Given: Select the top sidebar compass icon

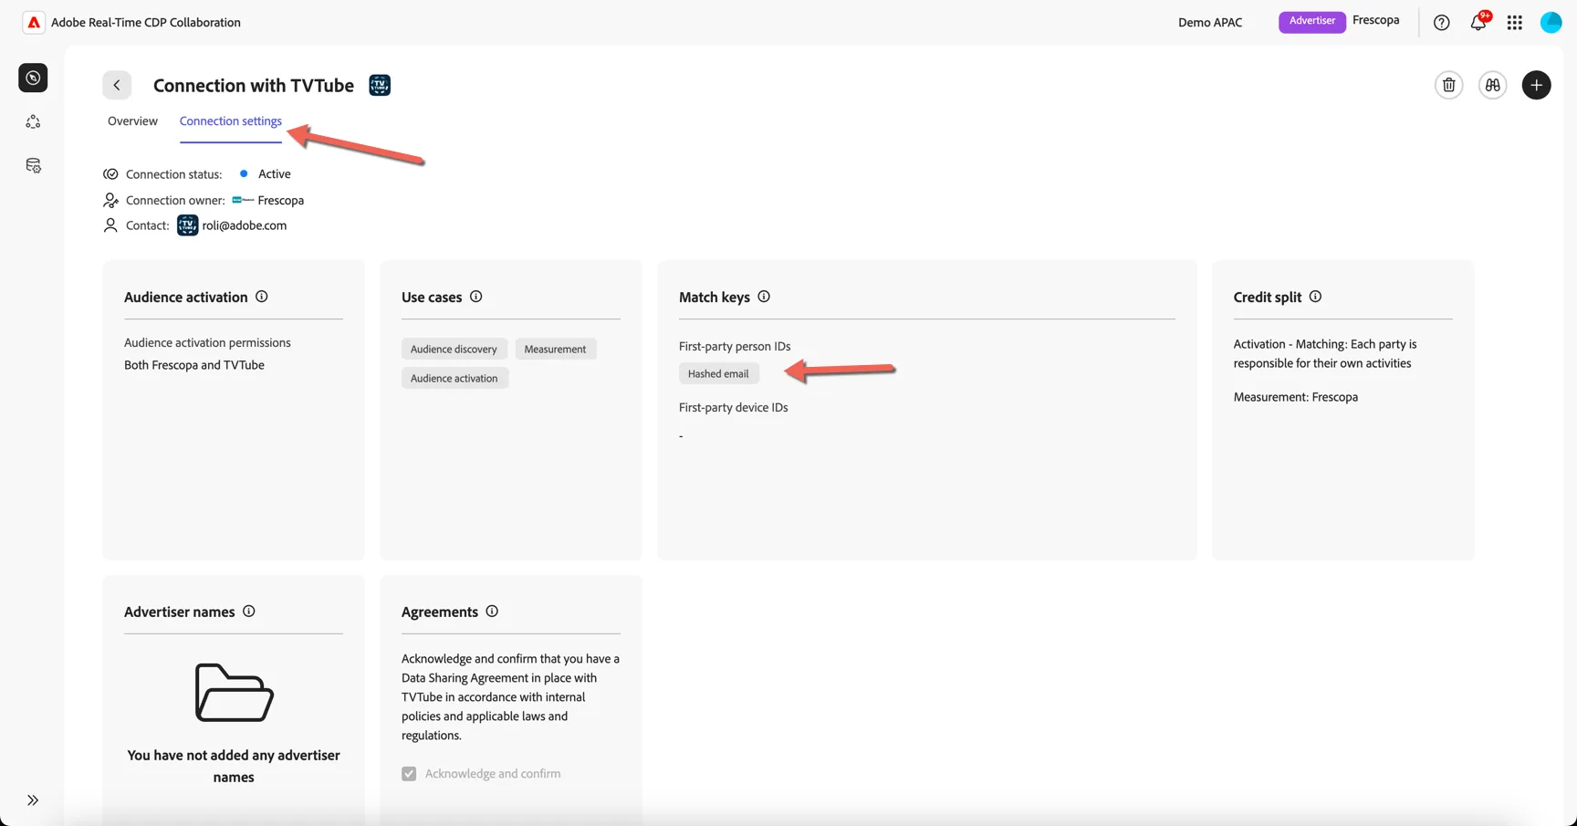Looking at the screenshot, I should tap(33, 78).
